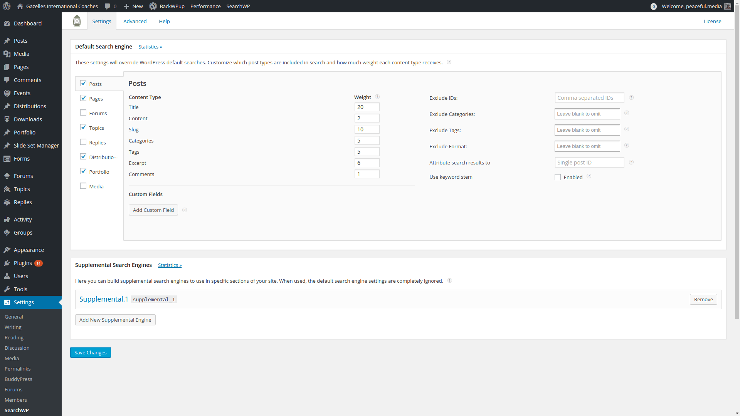Click the BackWPup icon in admin bar
The width and height of the screenshot is (740, 416).
tap(153, 6)
